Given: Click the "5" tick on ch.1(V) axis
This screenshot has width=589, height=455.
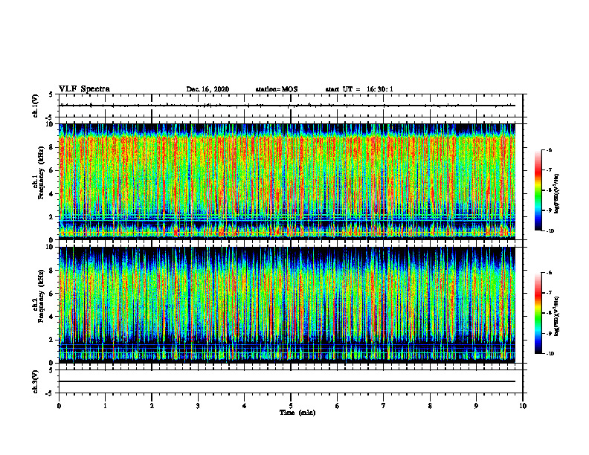Looking at the screenshot, I should [x=51, y=94].
